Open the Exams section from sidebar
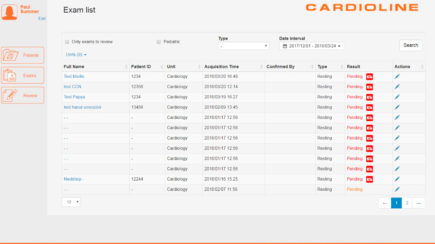This screenshot has width=435, height=244. [x=23, y=75]
